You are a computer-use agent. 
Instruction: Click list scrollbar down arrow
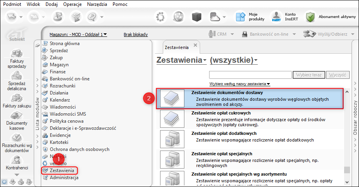pyautogui.click(x=347, y=182)
